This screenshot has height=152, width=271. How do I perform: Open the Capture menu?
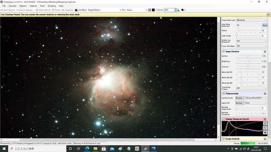(x=33, y=6)
